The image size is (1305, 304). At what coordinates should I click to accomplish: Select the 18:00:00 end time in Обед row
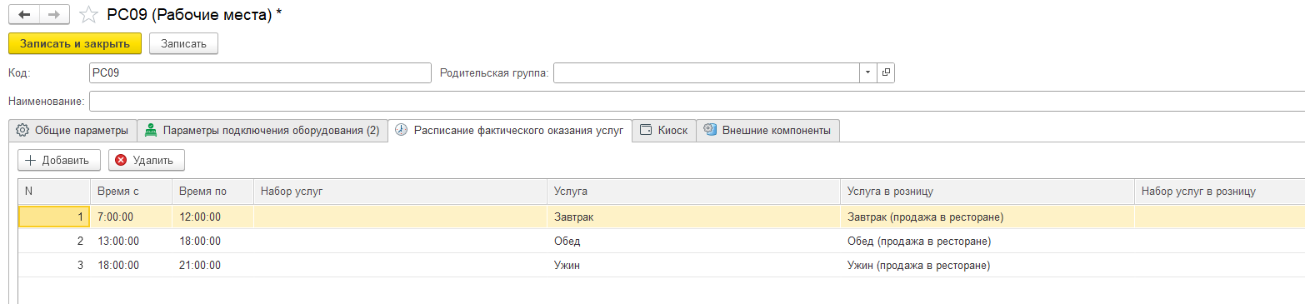[x=212, y=242]
